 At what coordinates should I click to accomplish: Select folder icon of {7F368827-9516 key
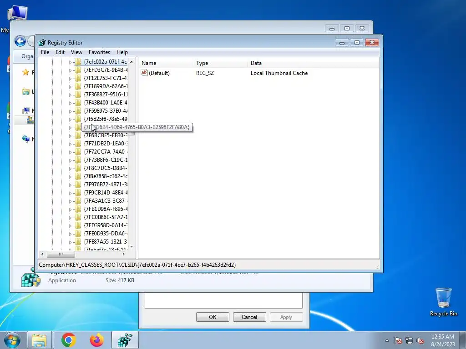pyautogui.click(x=78, y=95)
